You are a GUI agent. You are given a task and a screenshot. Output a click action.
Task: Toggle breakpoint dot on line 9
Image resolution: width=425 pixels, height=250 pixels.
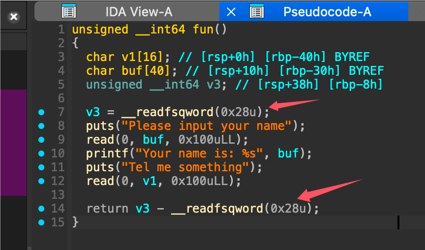pyautogui.click(x=41, y=140)
